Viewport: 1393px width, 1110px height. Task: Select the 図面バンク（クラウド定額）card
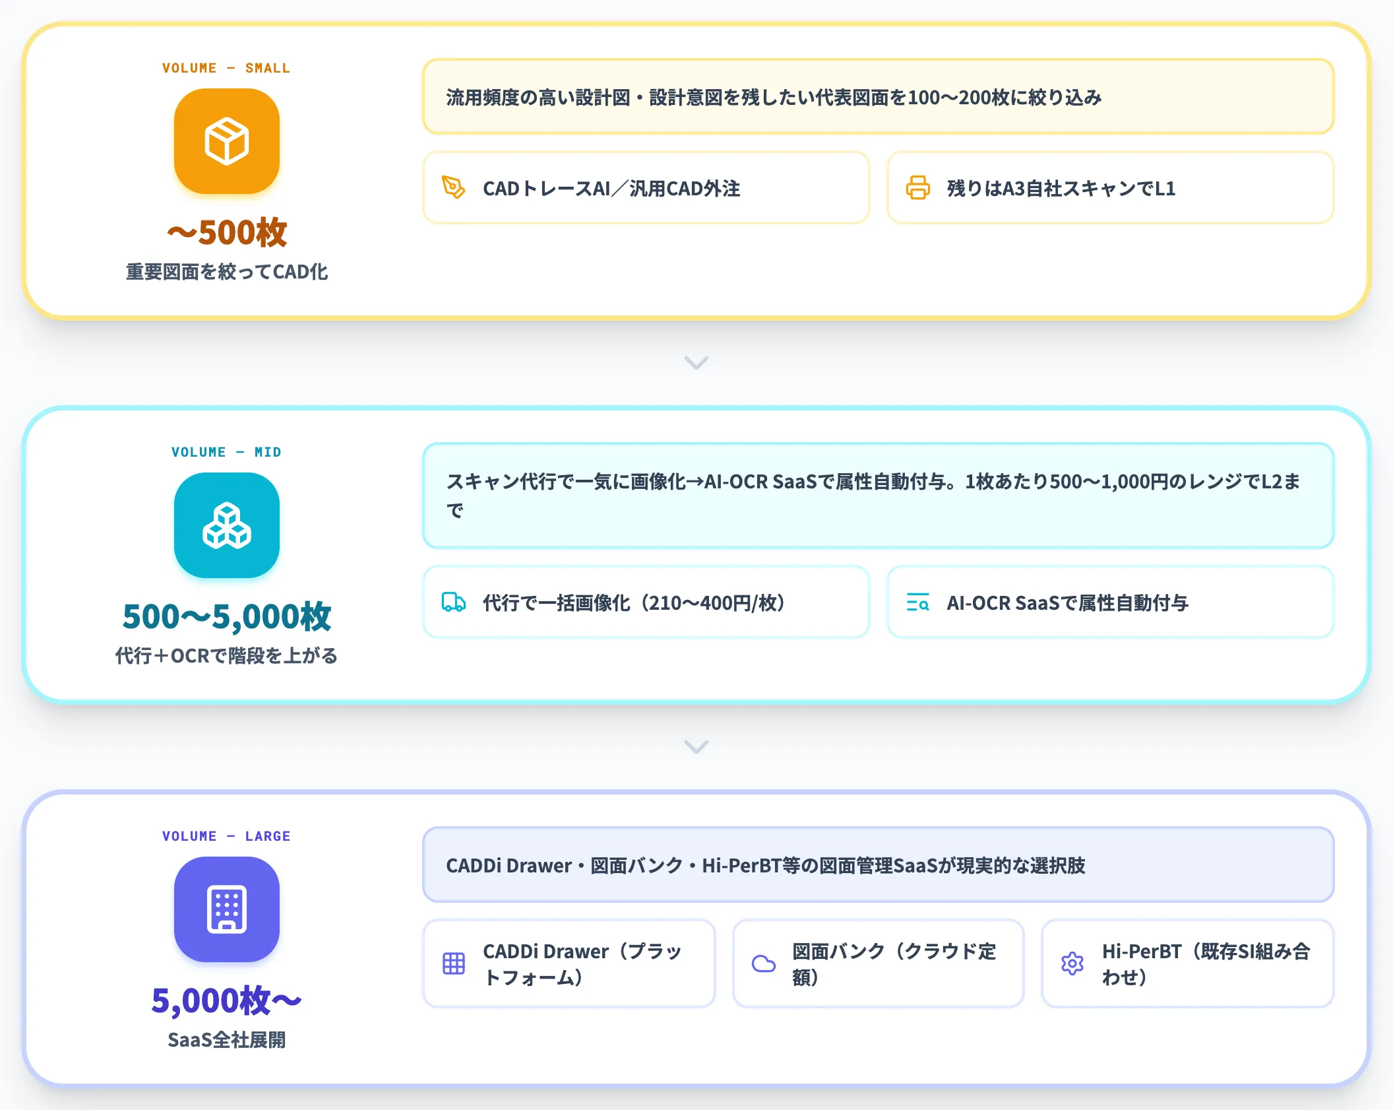pos(879,963)
